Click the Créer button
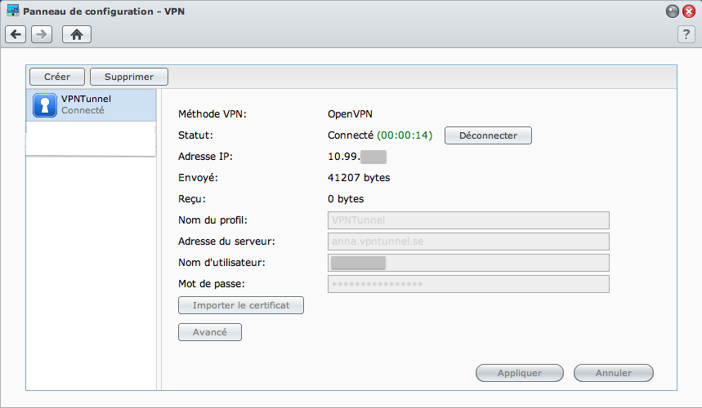The width and height of the screenshot is (702, 408). 57,77
